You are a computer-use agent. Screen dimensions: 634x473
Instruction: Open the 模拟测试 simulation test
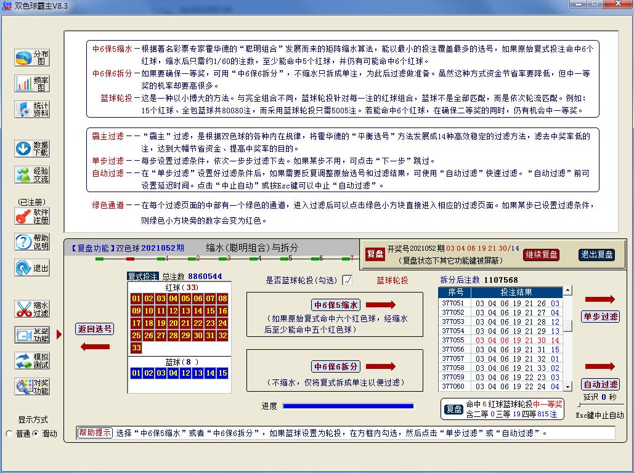tap(32, 361)
